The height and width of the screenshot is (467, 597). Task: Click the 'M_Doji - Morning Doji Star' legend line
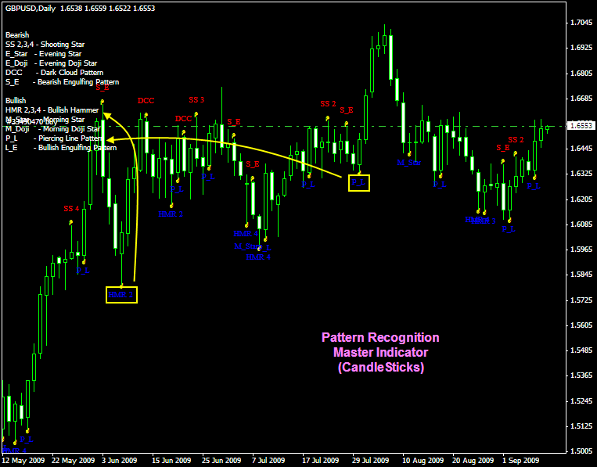pos(52,129)
